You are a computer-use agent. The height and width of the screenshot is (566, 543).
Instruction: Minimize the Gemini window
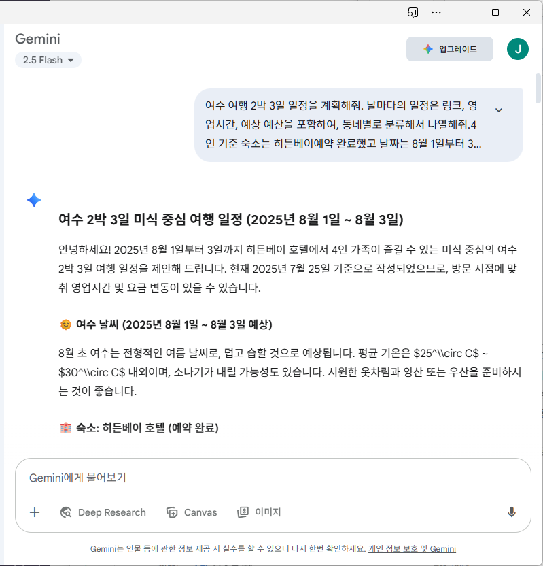coord(463,12)
